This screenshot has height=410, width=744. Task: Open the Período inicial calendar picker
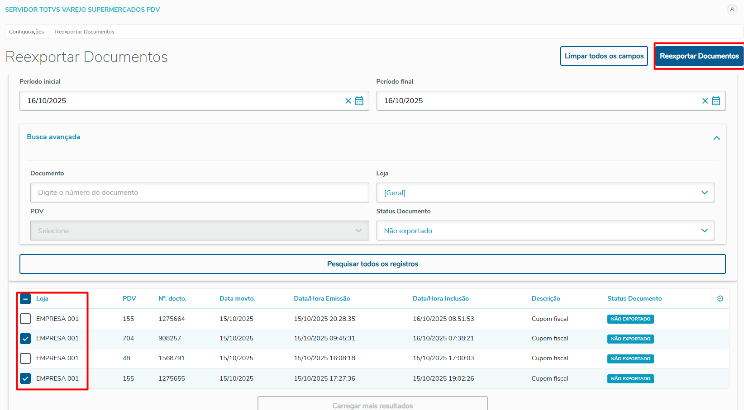click(359, 101)
